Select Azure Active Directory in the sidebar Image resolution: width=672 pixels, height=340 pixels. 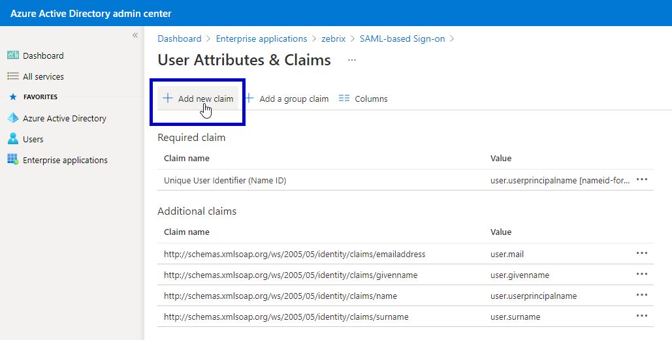[64, 118]
